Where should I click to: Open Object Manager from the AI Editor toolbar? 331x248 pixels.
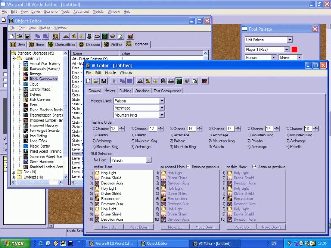[187, 81]
